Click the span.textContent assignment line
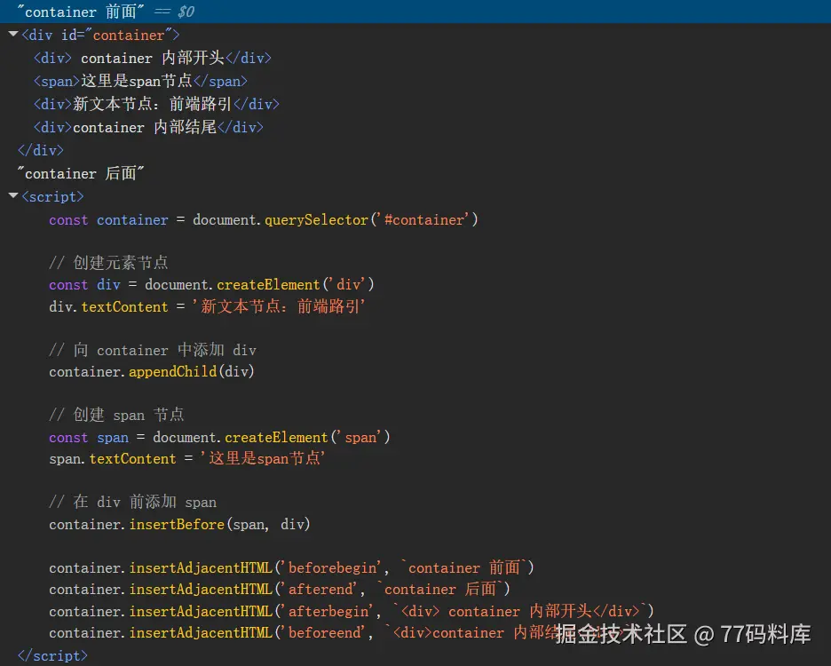 (x=187, y=459)
